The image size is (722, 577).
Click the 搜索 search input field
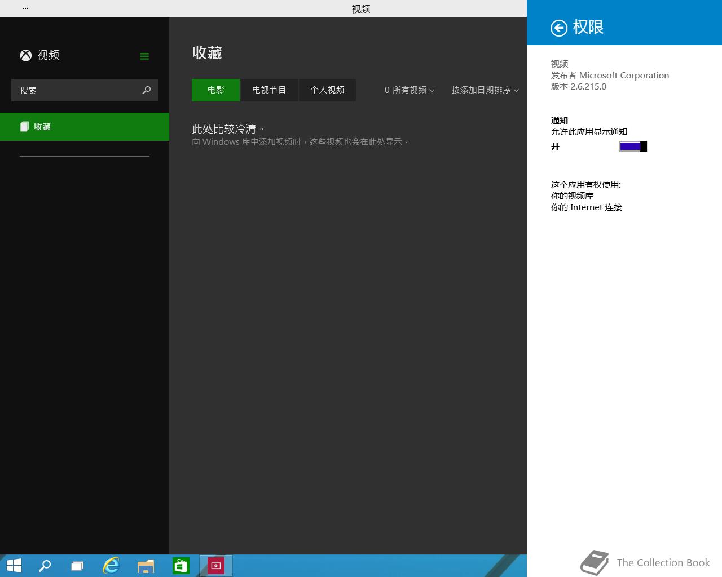[85, 90]
